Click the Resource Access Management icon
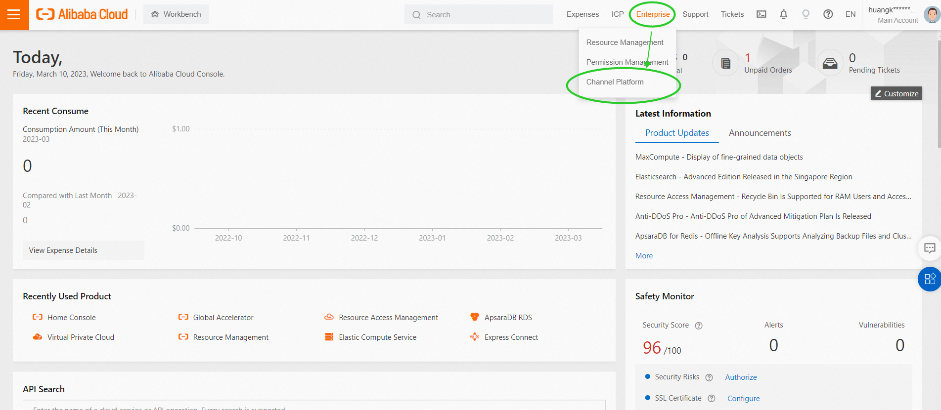This screenshot has height=410, width=941. coord(329,317)
